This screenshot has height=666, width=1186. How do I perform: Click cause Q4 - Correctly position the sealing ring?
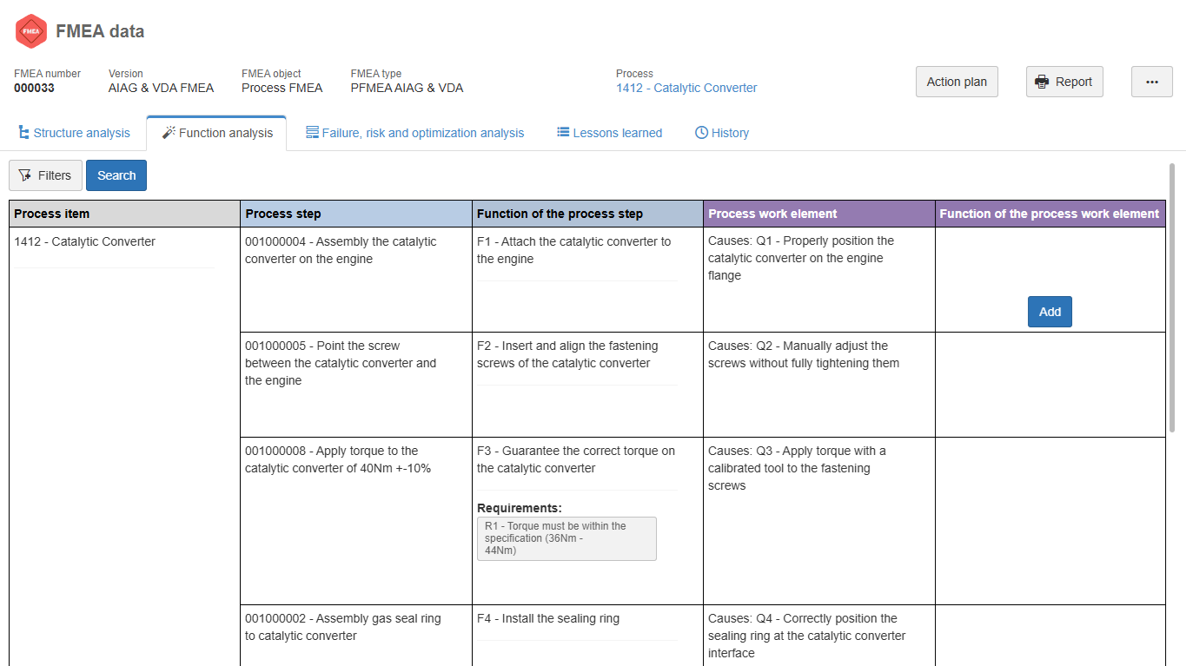click(x=806, y=636)
